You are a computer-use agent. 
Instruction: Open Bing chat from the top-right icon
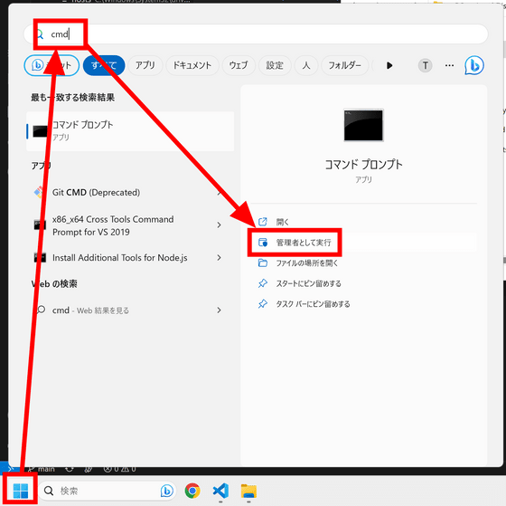pyautogui.click(x=474, y=65)
